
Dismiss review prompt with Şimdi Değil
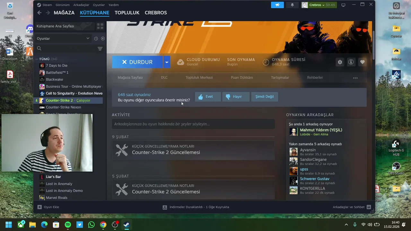(265, 97)
